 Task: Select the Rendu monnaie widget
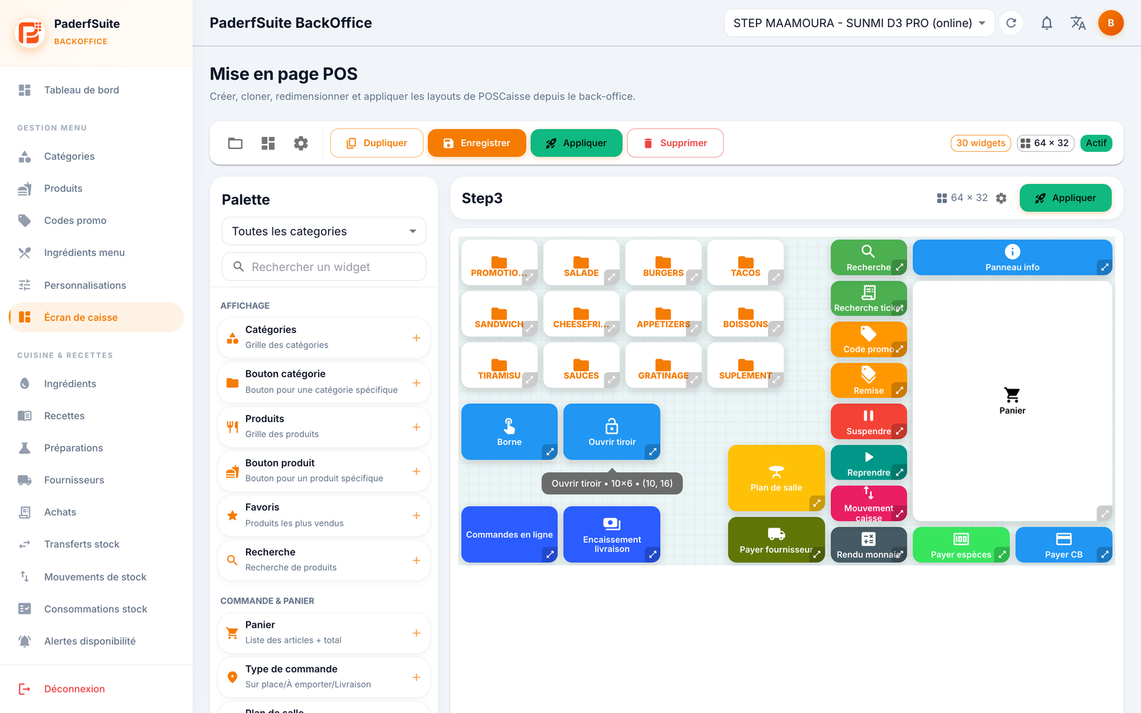(x=869, y=545)
